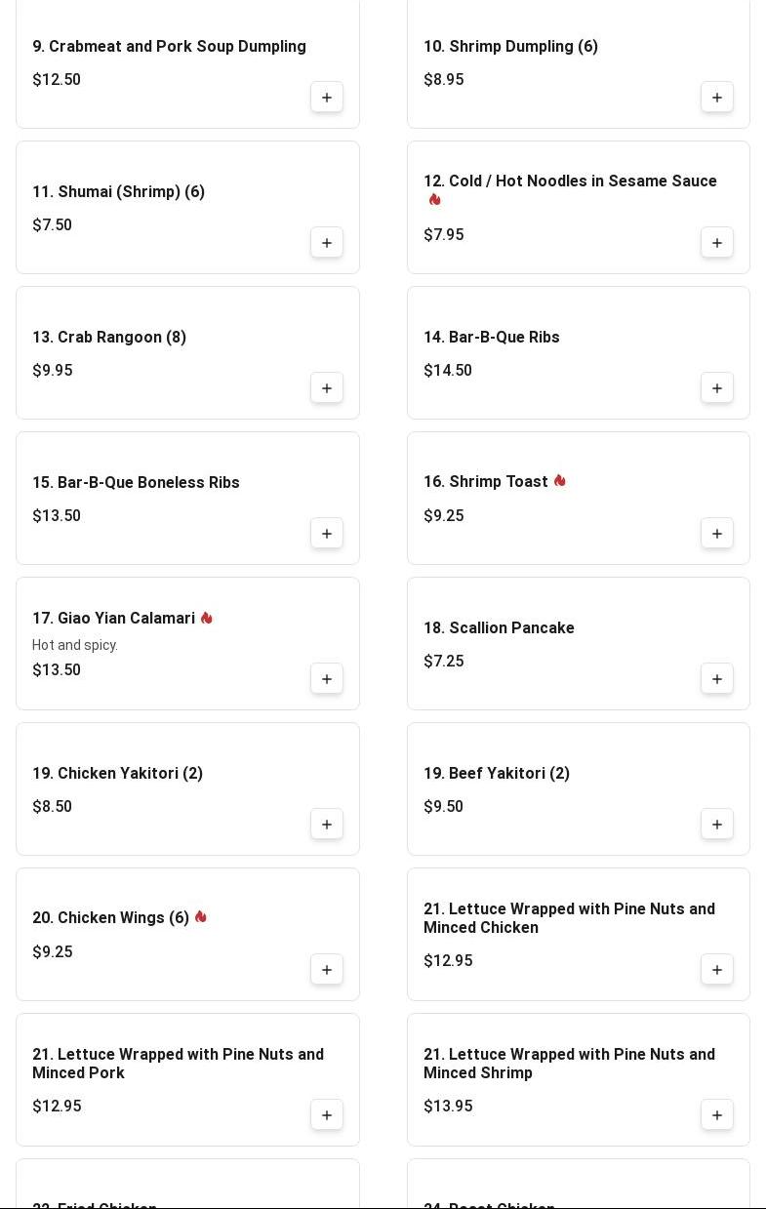Add Lettuce Wrapped Minced Chicken item
Image resolution: width=766 pixels, height=1209 pixels.
[x=717, y=970]
